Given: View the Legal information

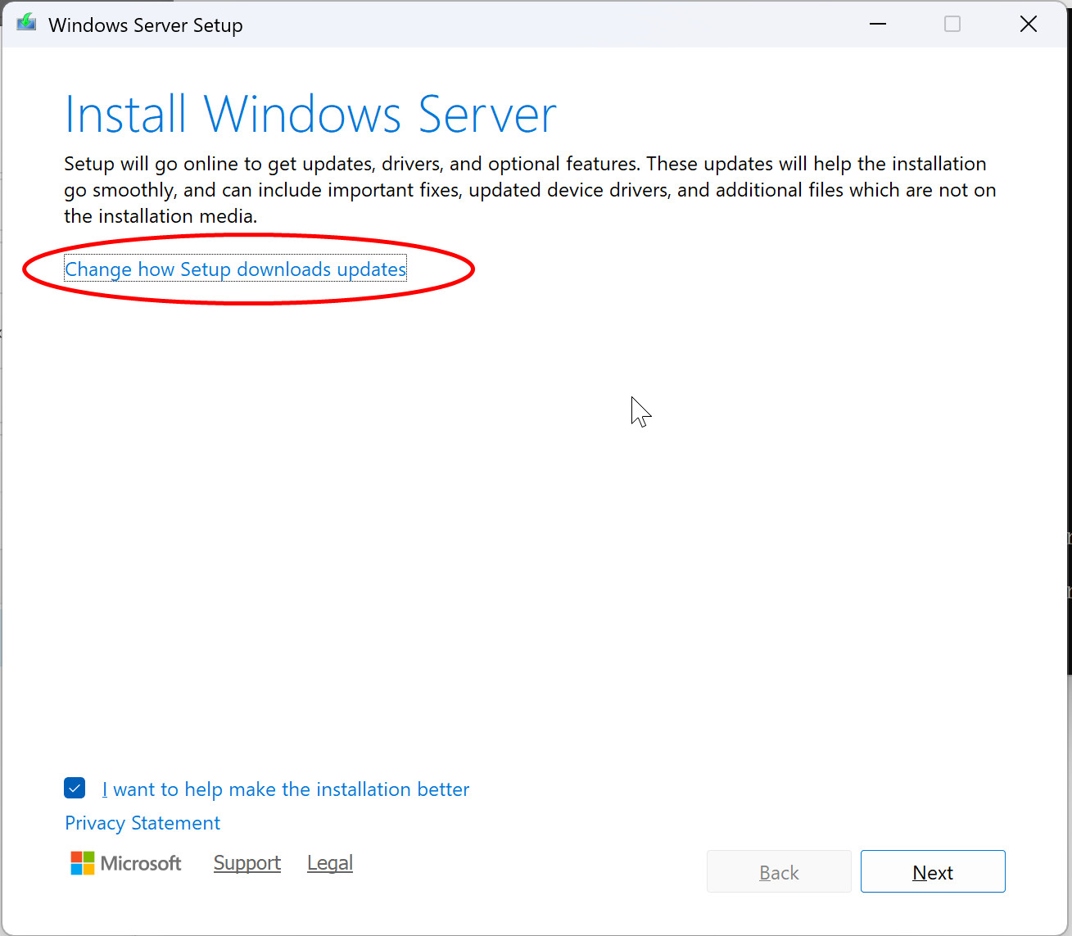Looking at the screenshot, I should pyautogui.click(x=329, y=863).
